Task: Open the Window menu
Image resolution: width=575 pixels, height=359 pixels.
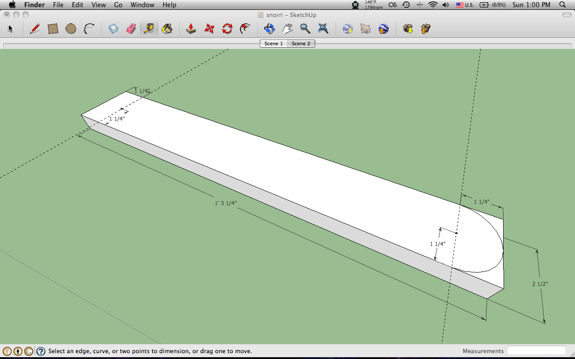Action: 142,5
